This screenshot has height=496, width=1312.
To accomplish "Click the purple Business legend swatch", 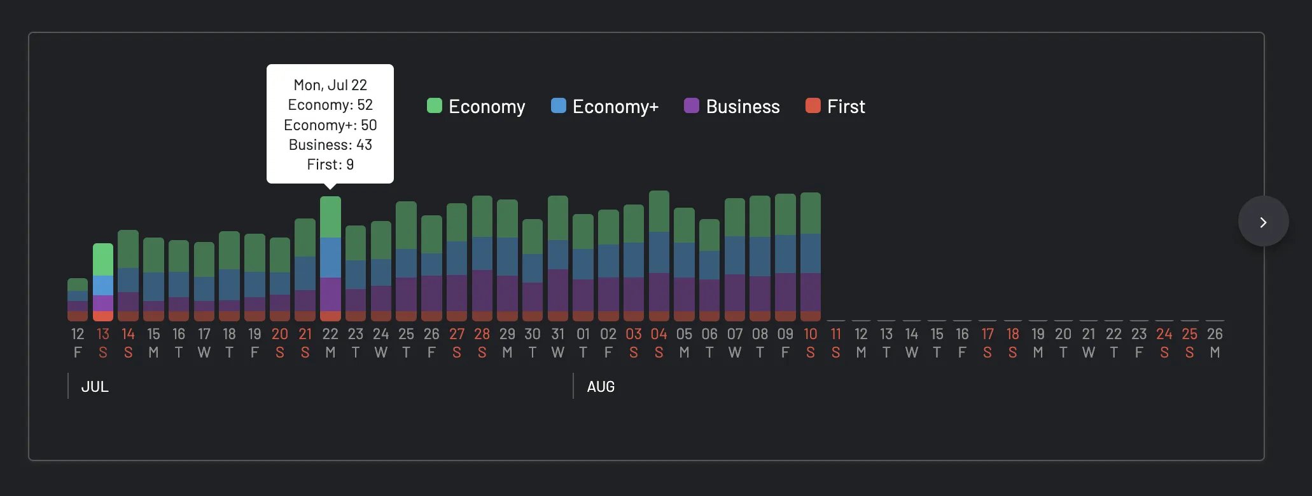I will tap(691, 105).
